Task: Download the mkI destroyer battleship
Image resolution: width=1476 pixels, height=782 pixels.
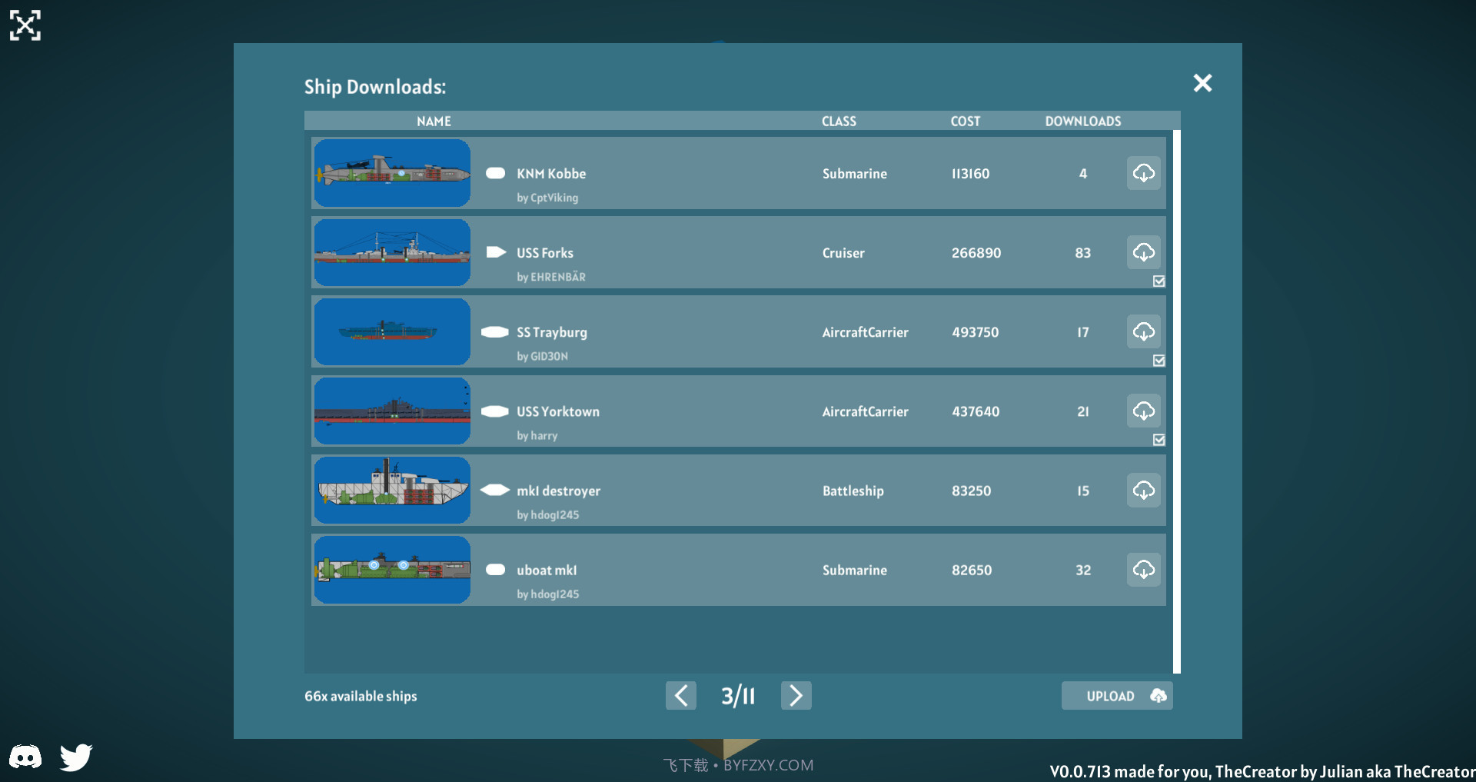Action: 1143,491
